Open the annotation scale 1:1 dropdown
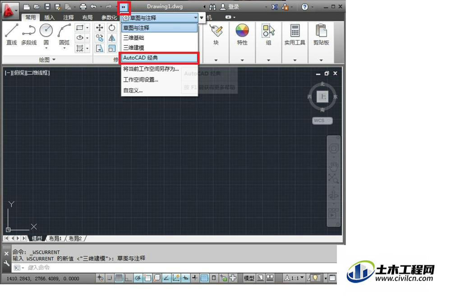The width and height of the screenshot is (451, 301). click(294, 278)
